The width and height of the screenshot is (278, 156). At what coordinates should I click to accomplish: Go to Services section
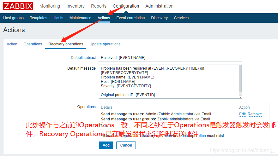[181, 18]
